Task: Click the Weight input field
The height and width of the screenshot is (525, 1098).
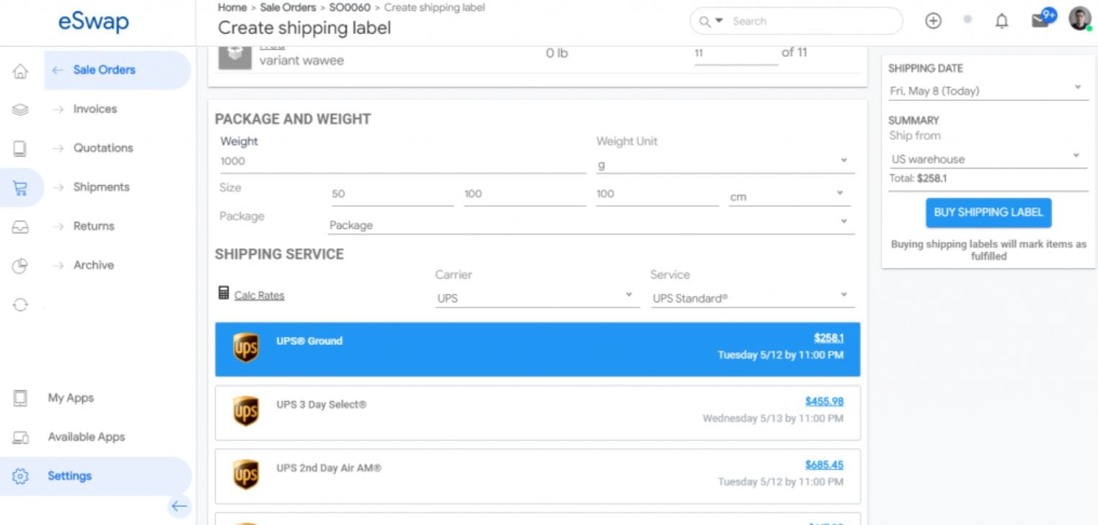Action: click(402, 161)
